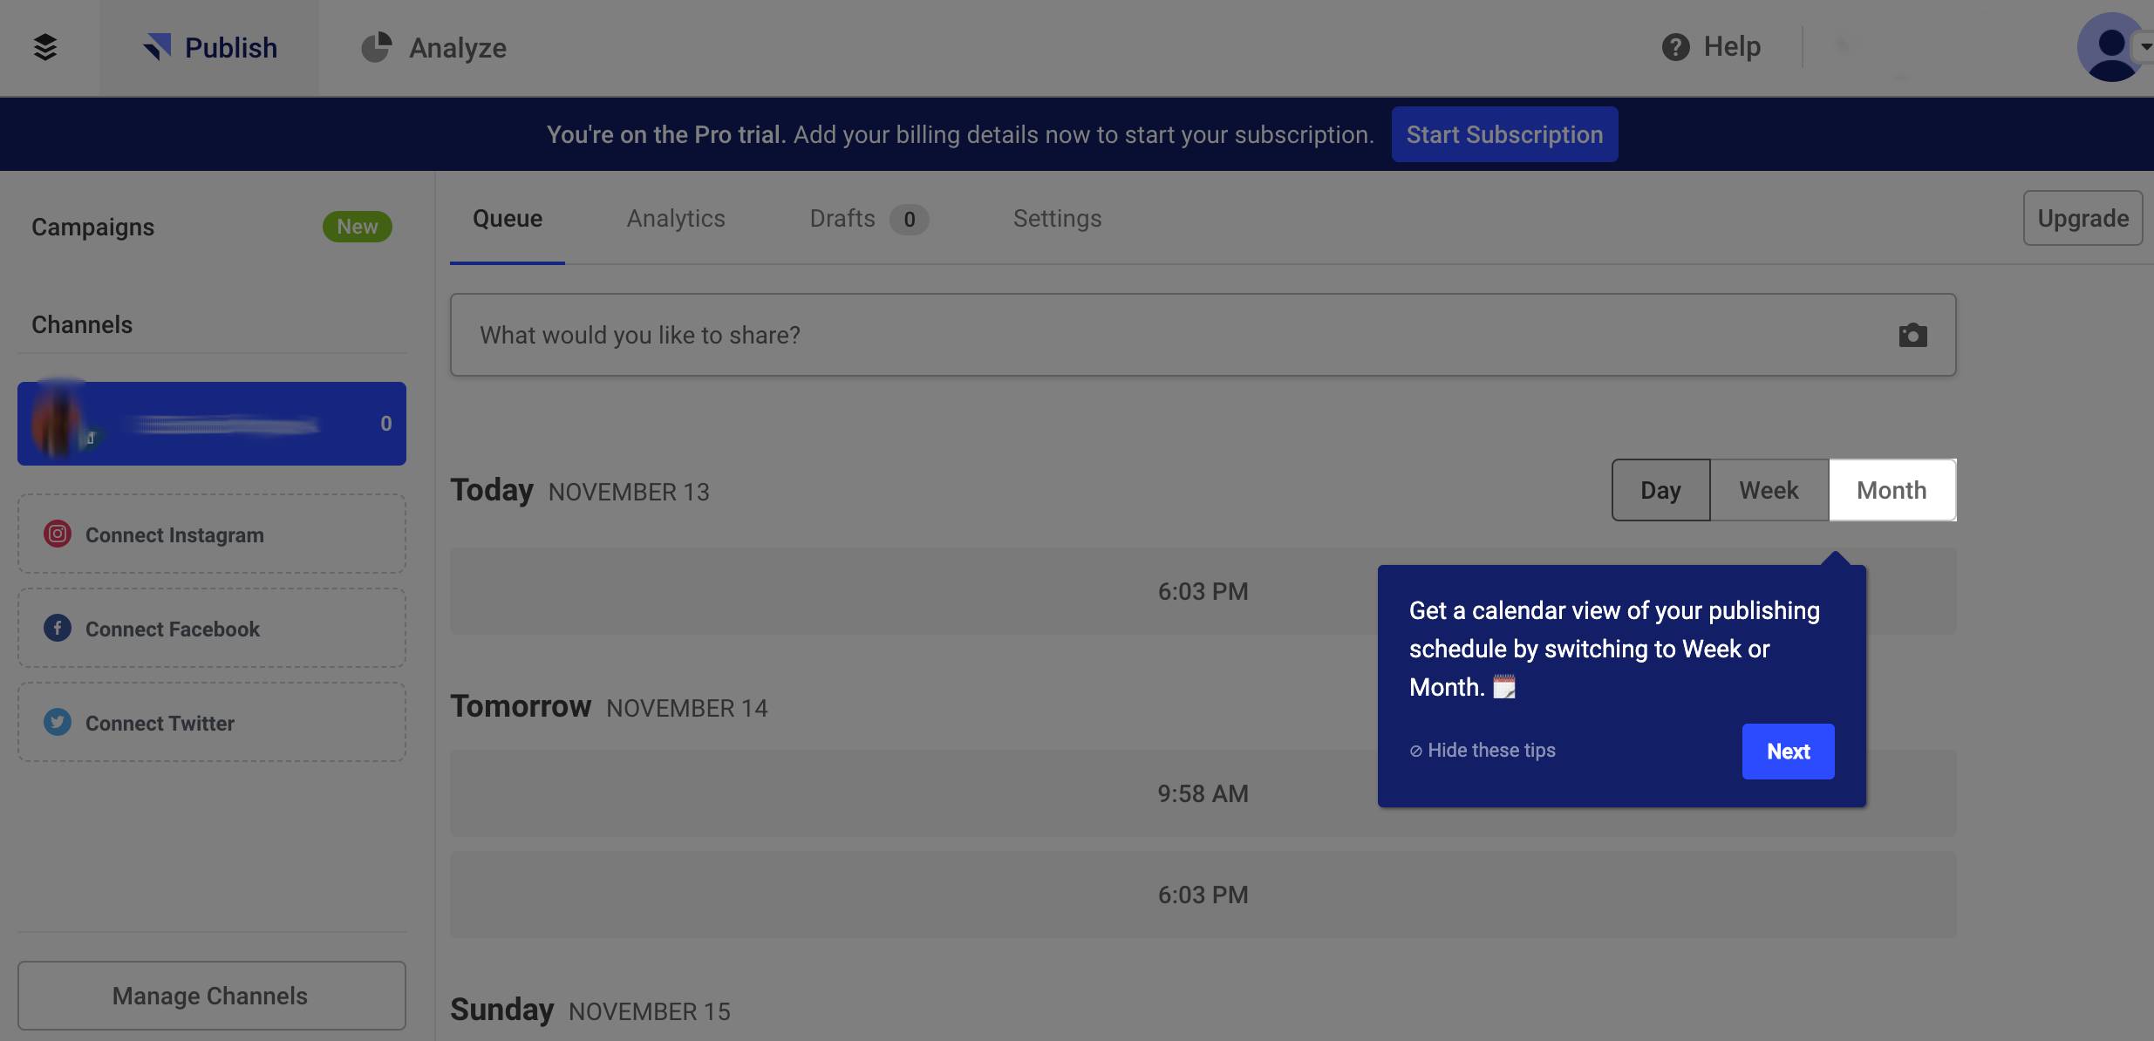Click Next in the tip popup
This screenshot has width=2154, height=1041.
pos(1789,752)
